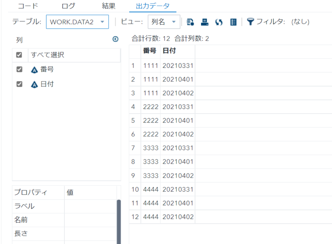The height and width of the screenshot is (244, 332).
Task: Switch to the コード tab
Action: click(x=28, y=6)
